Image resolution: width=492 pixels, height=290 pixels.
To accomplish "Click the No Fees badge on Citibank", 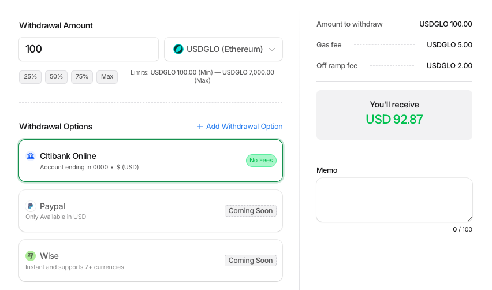I will [261, 160].
